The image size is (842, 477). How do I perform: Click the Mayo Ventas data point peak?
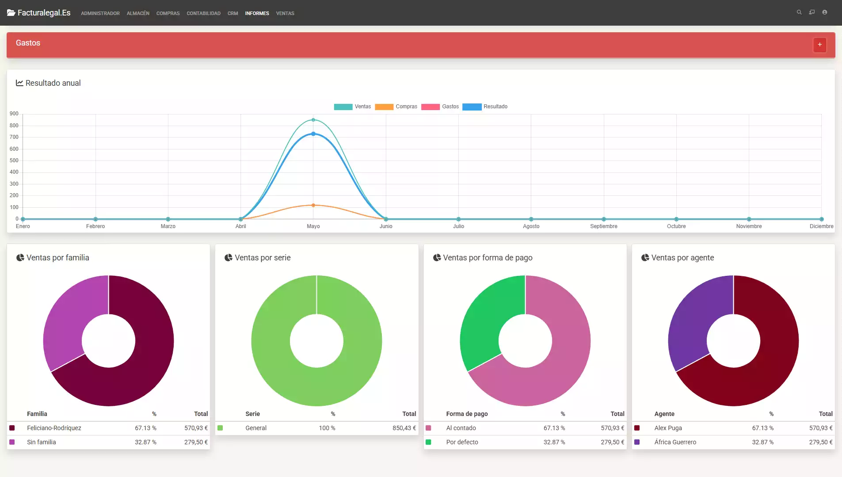(313, 120)
